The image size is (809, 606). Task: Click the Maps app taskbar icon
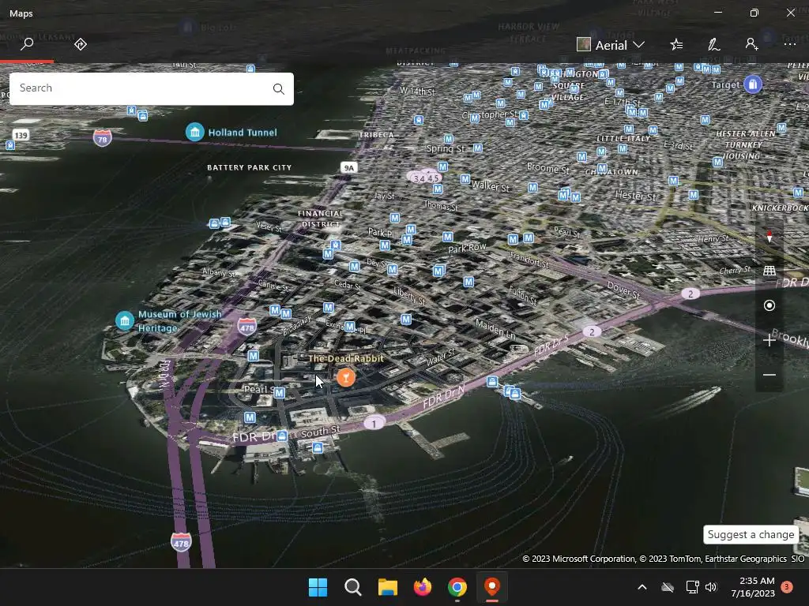492,587
